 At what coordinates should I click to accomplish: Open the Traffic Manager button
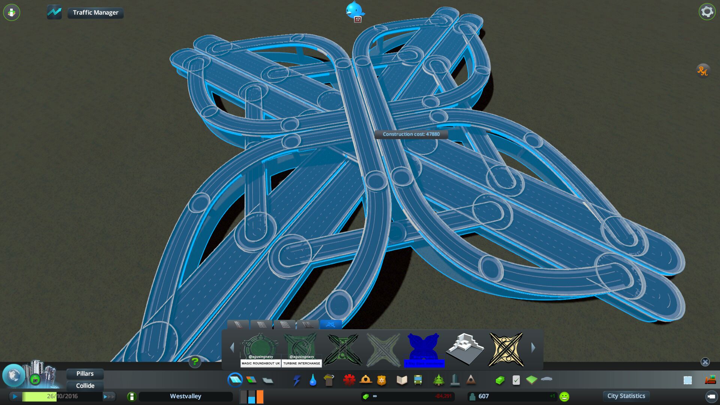95,12
